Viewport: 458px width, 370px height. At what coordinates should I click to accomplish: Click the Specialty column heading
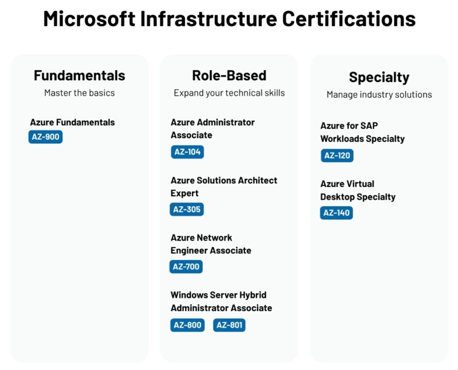click(x=379, y=77)
